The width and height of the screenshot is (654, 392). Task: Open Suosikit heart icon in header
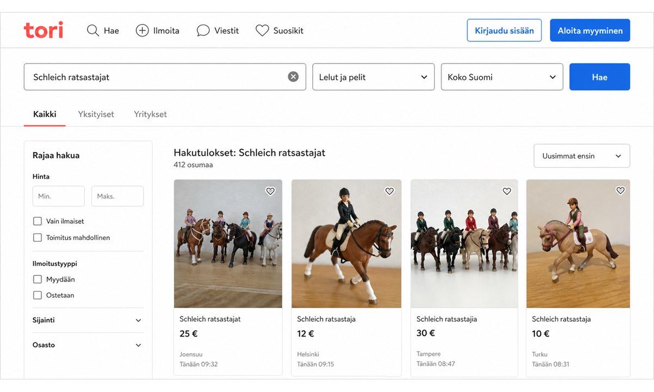point(262,30)
